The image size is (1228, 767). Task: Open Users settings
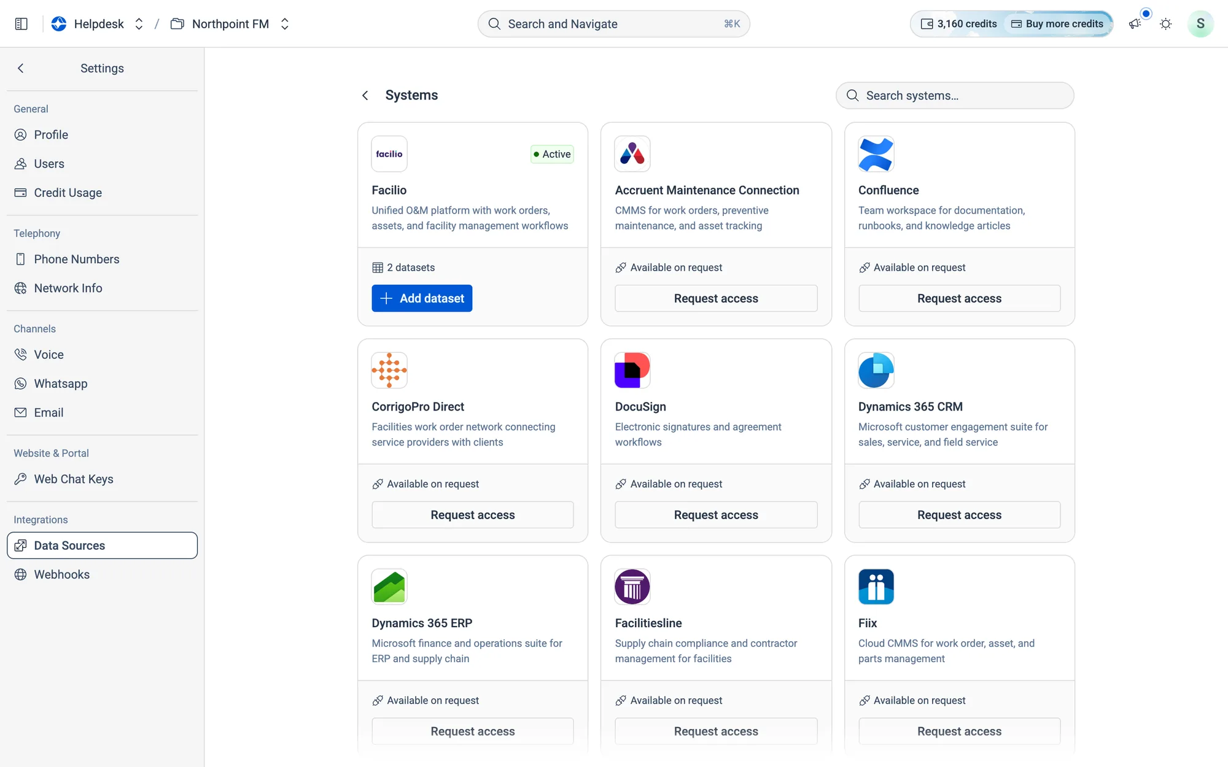(x=102, y=164)
